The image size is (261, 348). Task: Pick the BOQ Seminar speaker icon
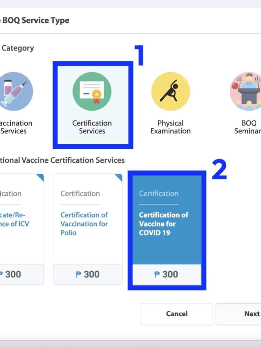[247, 91]
